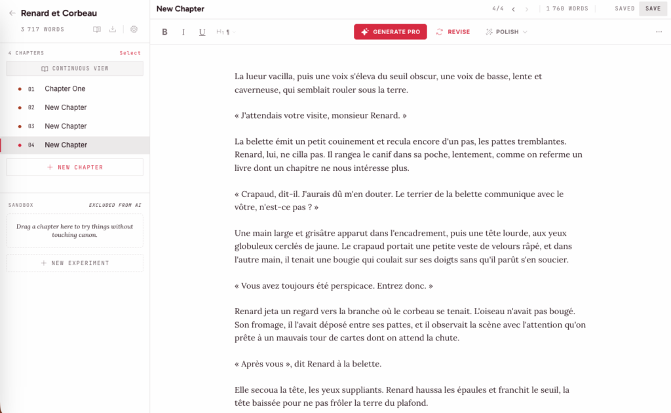This screenshot has width=671, height=413.
Task: Click Select link in chapters header
Action: click(130, 53)
